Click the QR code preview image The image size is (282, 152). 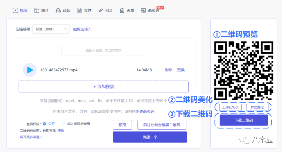pyautogui.click(x=244, y=71)
